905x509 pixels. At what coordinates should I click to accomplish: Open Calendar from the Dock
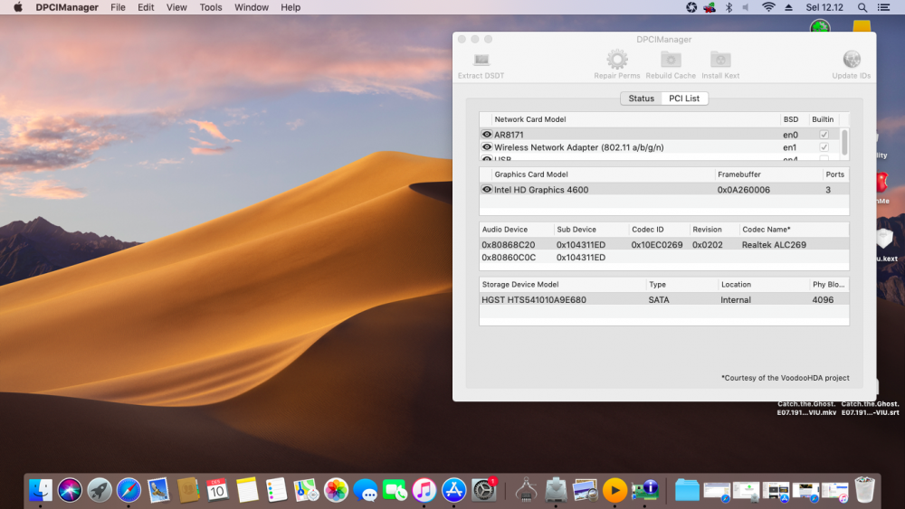[x=217, y=491]
